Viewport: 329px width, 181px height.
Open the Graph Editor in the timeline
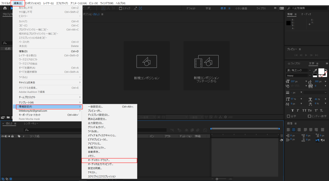pos(205,130)
